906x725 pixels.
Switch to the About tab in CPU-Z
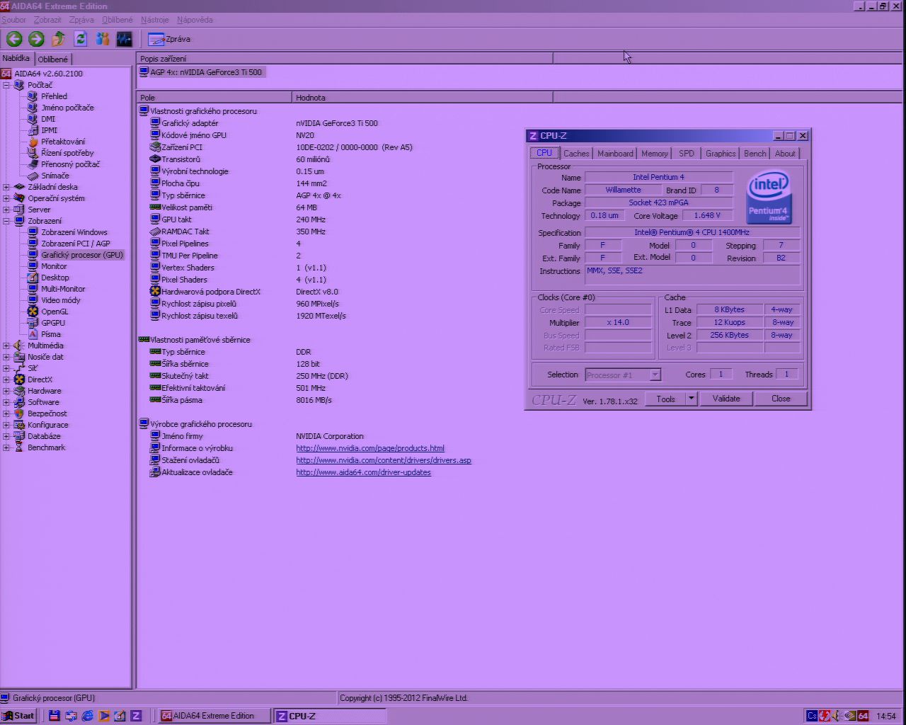point(785,154)
